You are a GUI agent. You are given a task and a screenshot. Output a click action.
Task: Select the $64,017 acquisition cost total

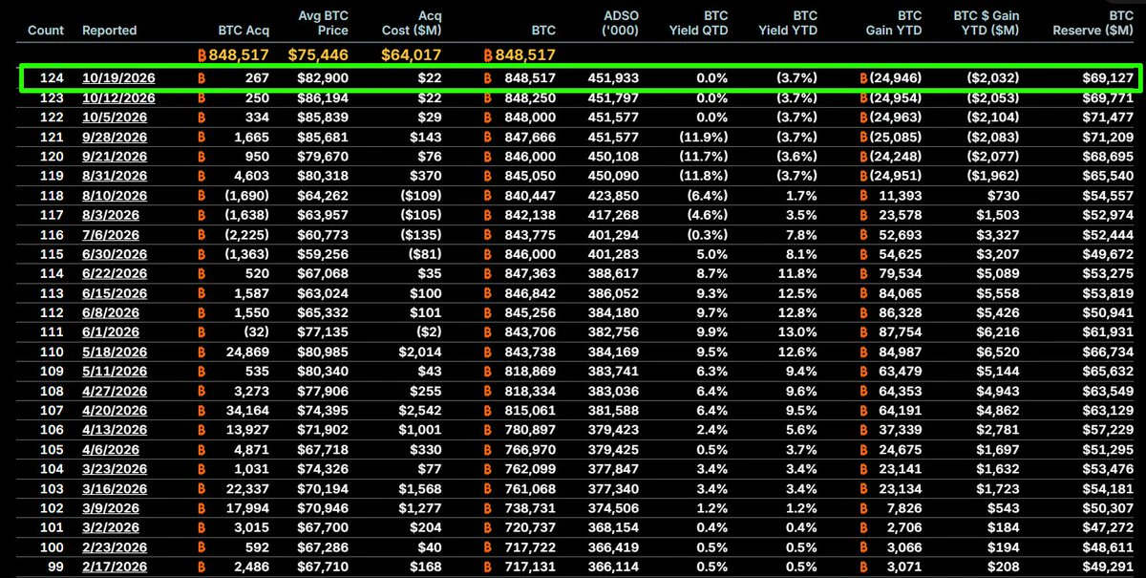coord(413,54)
